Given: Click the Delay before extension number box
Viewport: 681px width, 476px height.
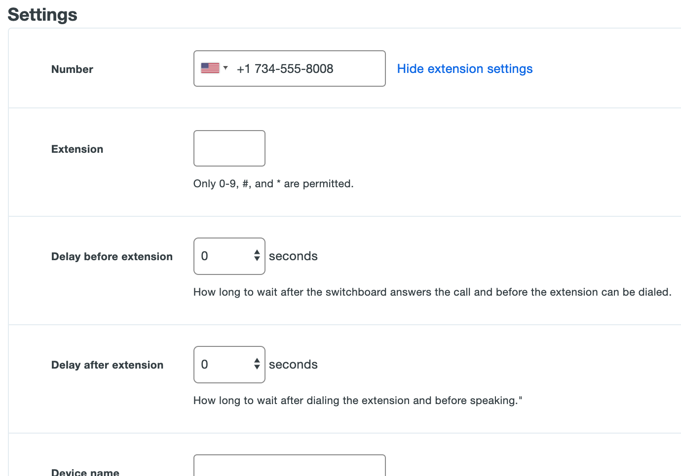Looking at the screenshot, I should (x=225, y=256).
